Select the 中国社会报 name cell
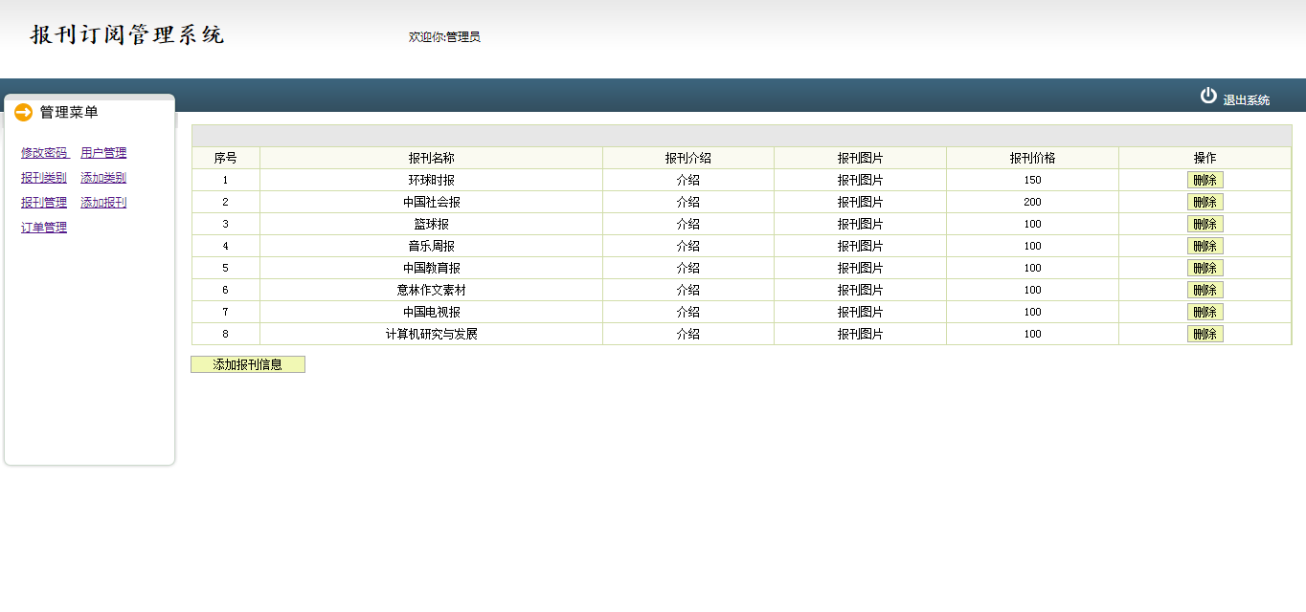Image resolution: width=1306 pixels, height=612 pixels. [x=431, y=202]
